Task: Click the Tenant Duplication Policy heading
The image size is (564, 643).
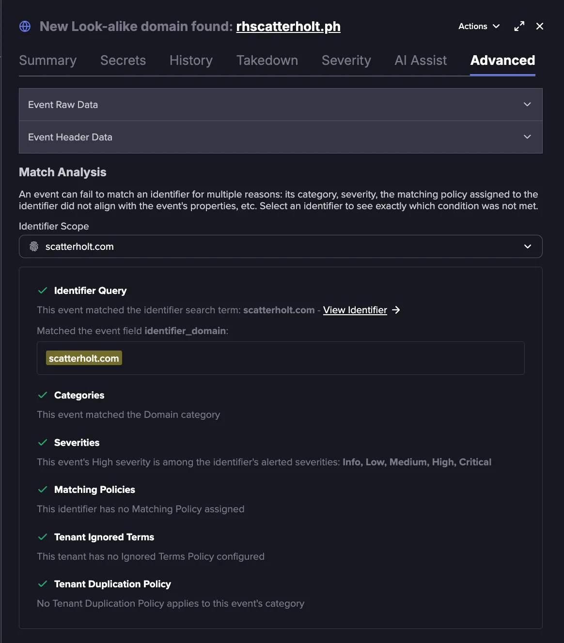Action: tap(112, 584)
